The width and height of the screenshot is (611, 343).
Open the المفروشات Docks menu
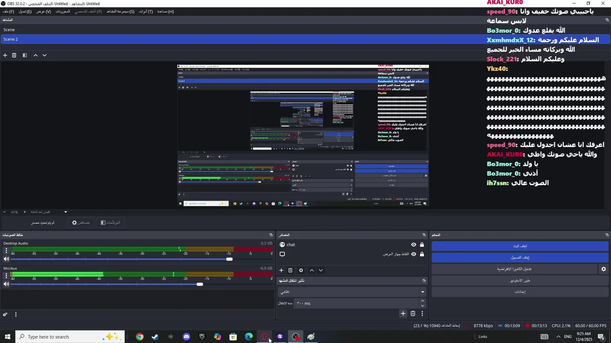[63, 11]
